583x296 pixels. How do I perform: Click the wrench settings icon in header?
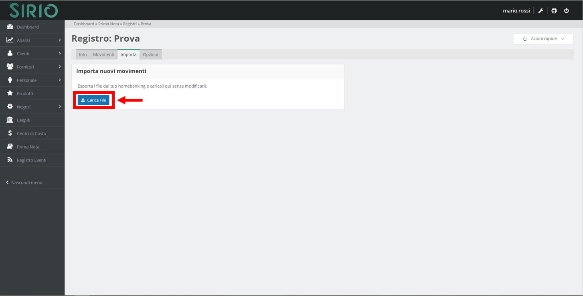point(540,11)
